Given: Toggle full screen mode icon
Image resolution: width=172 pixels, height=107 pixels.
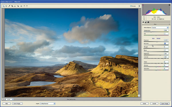Looking at the screenshot, I should [x=139, y=6].
